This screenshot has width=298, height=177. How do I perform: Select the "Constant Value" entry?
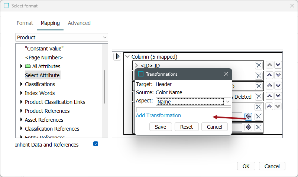pos(44,49)
